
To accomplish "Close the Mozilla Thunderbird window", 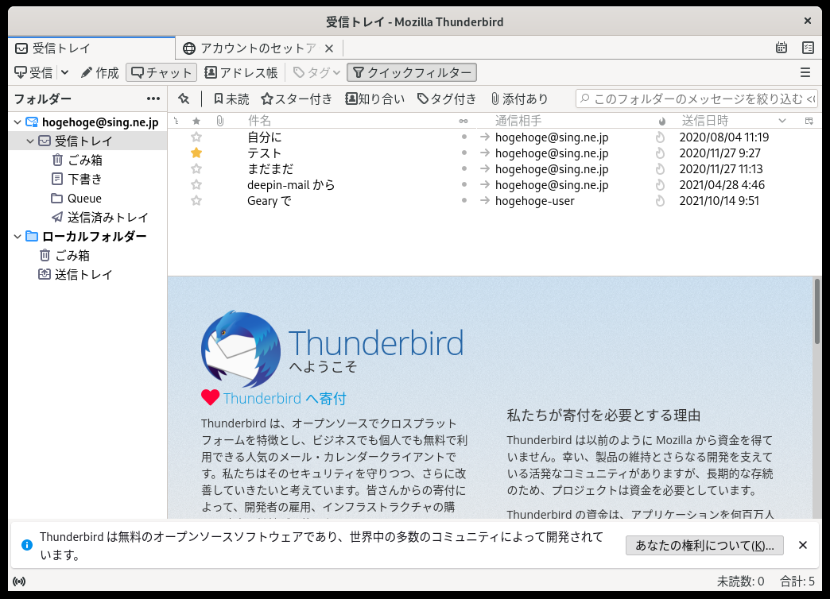I will (x=807, y=21).
